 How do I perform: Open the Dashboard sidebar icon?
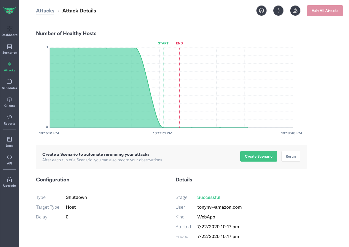tap(10, 29)
